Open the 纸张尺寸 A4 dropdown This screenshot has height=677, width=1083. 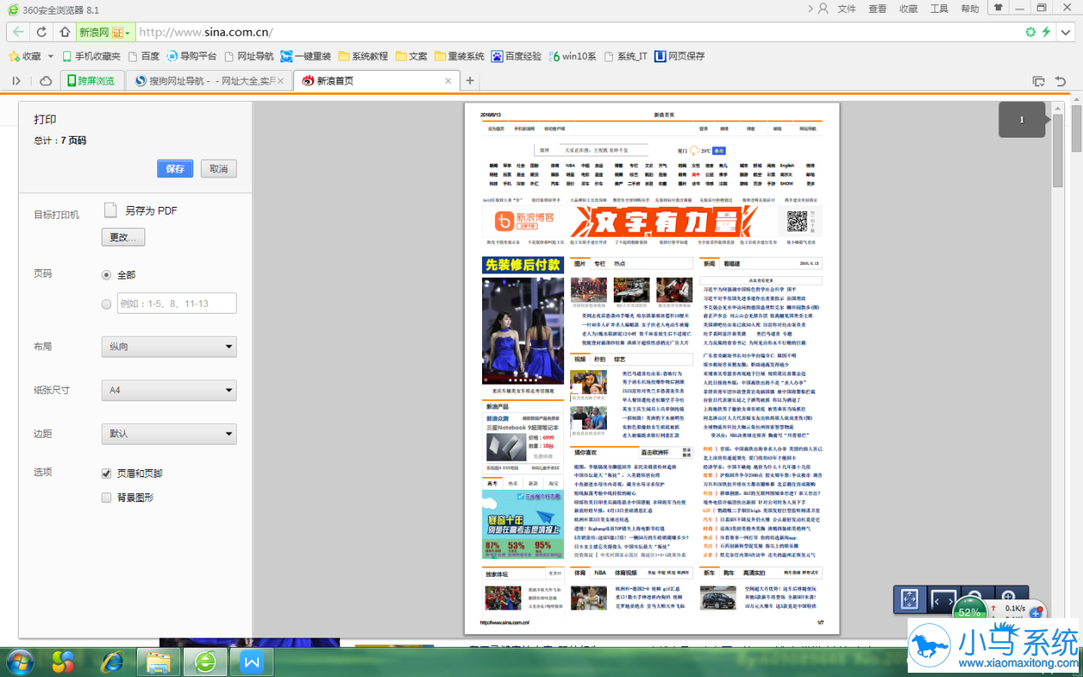pyautogui.click(x=168, y=390)
